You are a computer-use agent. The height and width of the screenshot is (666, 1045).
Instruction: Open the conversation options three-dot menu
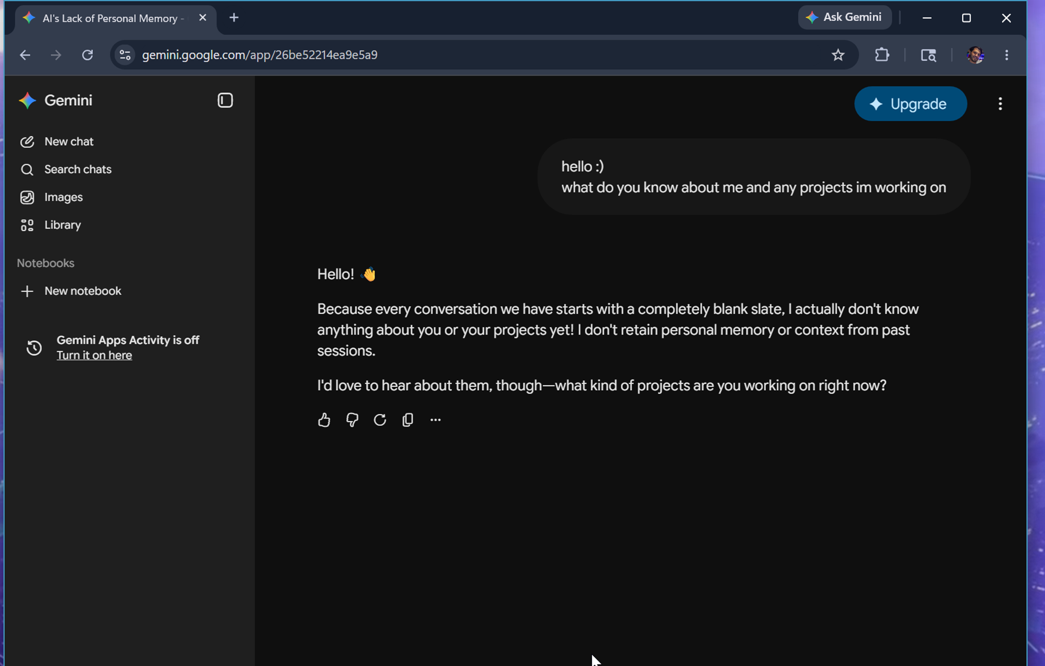click(x=1000, y=104)
